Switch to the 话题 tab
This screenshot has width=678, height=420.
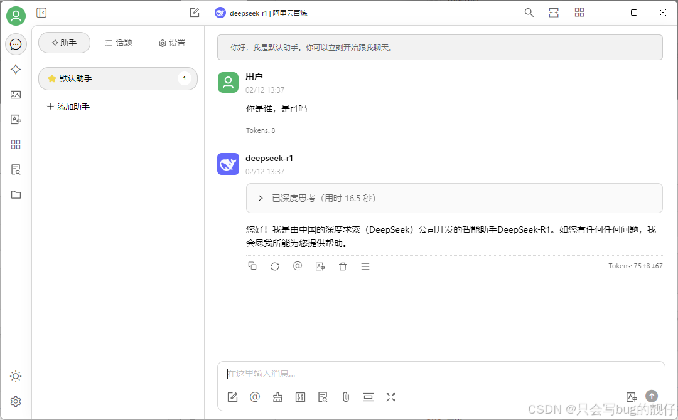119,43
